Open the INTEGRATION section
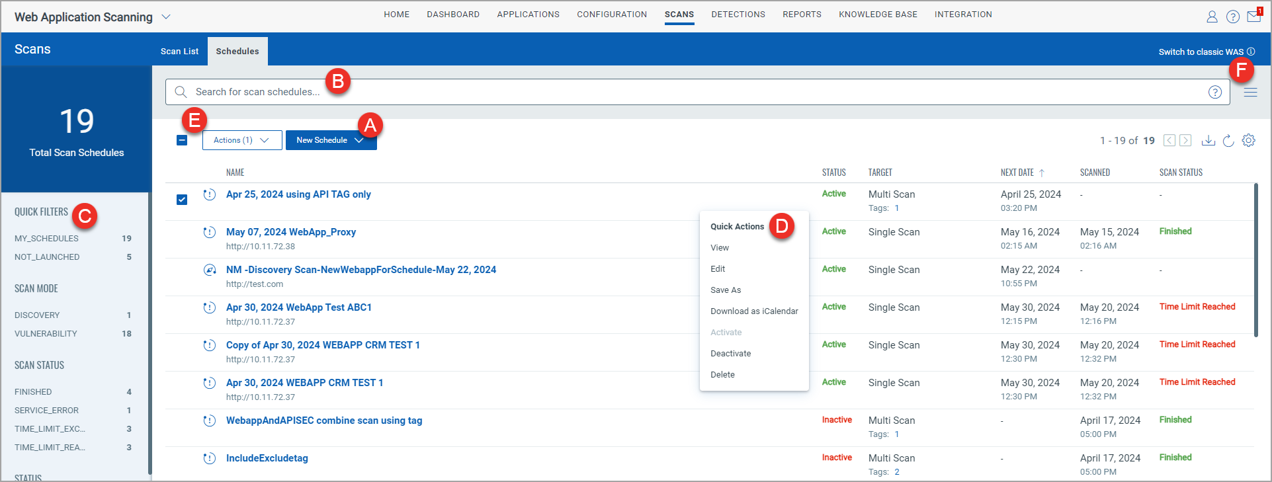The height and width of the screenshot is (482, 1272). tap(963, 15)
